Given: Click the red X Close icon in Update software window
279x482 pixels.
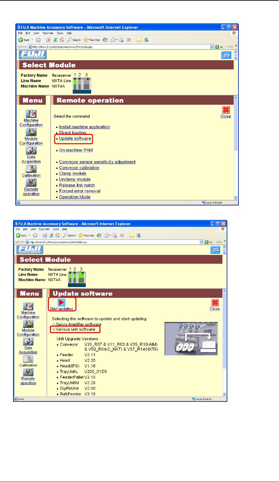Looking at the screenshot, I should 215,303.
